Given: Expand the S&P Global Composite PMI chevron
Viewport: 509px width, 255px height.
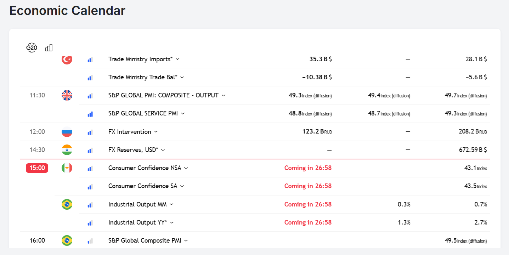Looking at the screenshot, I should (186, 240).
